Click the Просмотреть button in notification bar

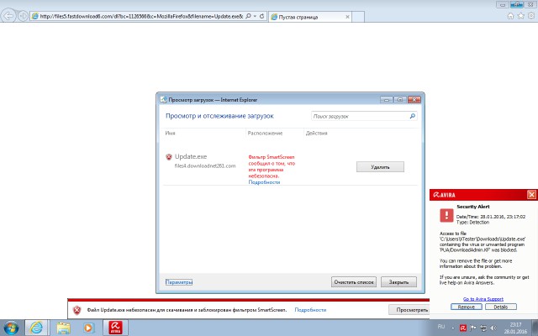[410, 310]
